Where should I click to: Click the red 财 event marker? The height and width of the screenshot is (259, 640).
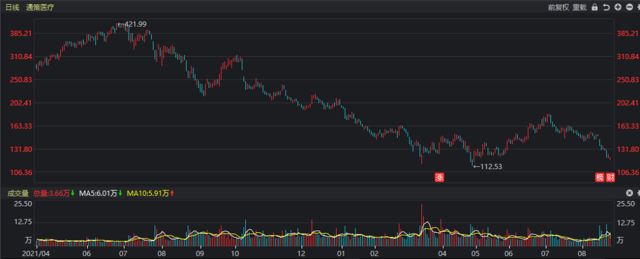pos(610,177)
